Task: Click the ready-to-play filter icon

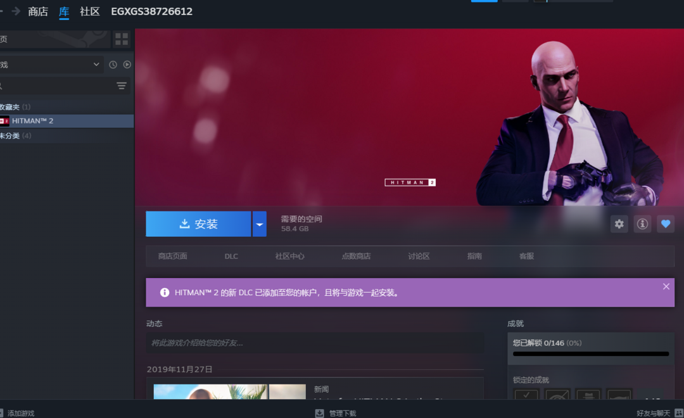Action: click(x=127, y=65)
